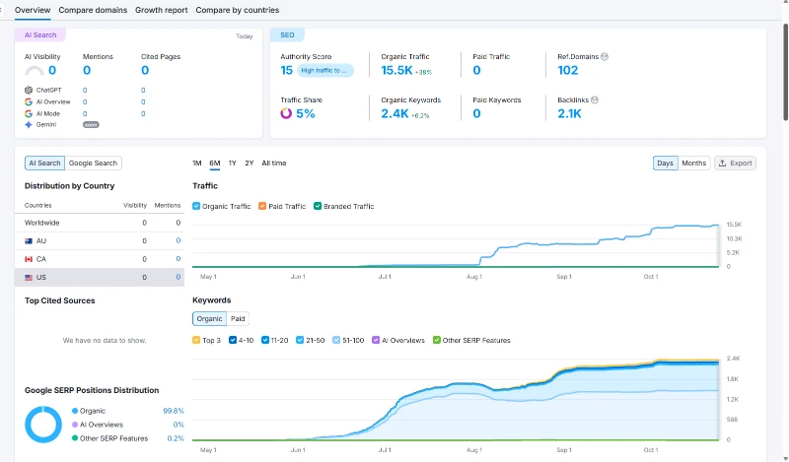Open AU mentions count
Image resolution: width=789 pixels, height=462 pixels.
tap(179, 240)
